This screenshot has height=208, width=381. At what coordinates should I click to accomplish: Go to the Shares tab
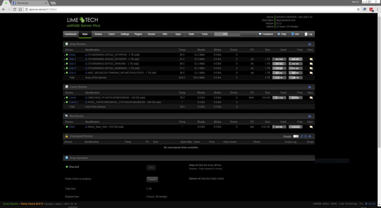point(98,34)
